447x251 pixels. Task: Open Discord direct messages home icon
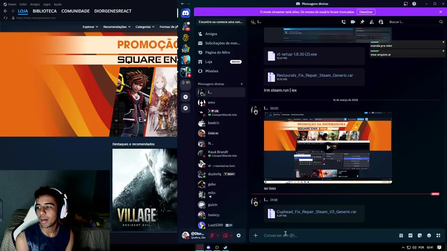(185, 13)
